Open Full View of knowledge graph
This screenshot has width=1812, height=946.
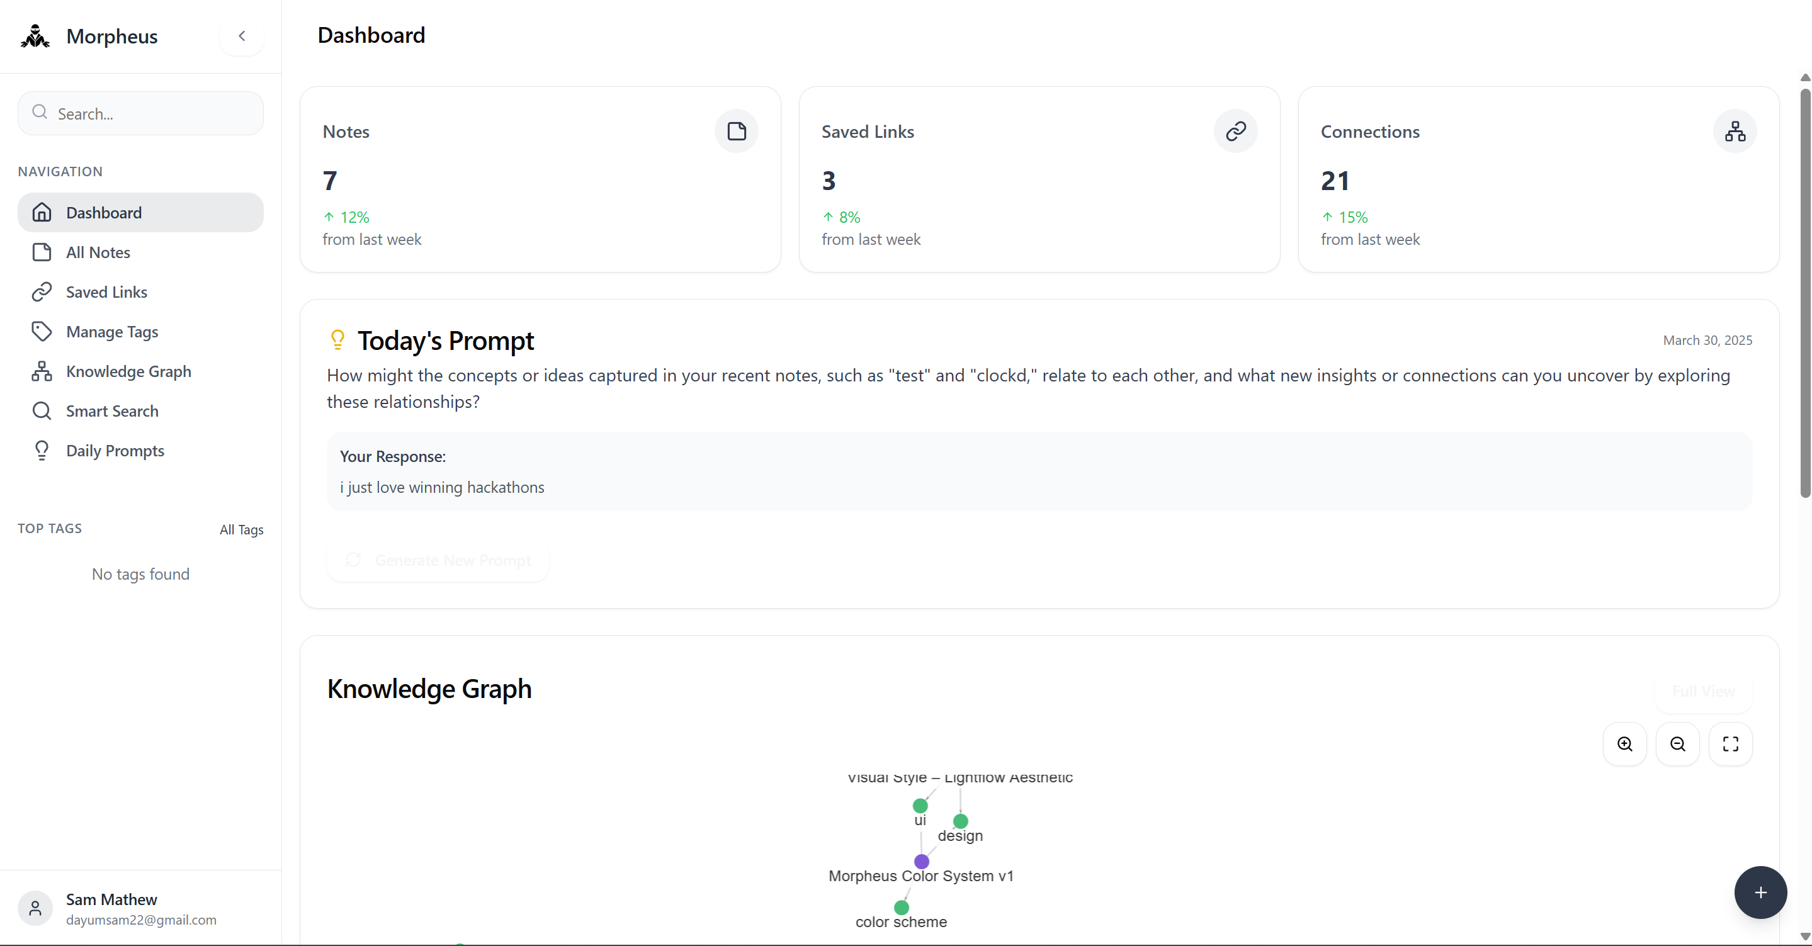[1703, 691]
